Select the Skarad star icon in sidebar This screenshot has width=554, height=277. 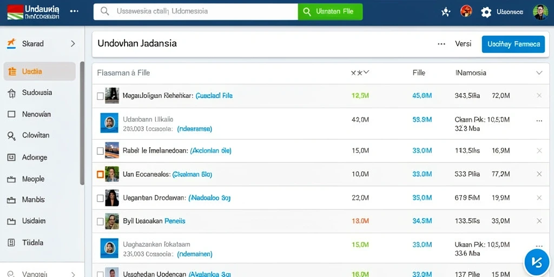click(x=12, y=43)
